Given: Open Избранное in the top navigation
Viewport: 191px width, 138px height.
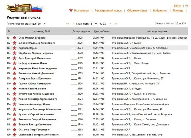Looking at the screenshot, I should point(160,11).
